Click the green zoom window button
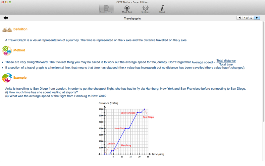Screen dimensions: 265x166 coord(10,2)
